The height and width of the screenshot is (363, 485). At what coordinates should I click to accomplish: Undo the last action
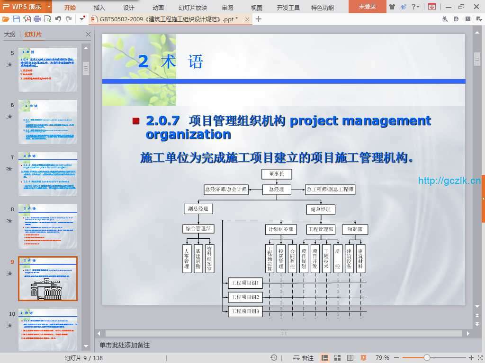point(58,19)
